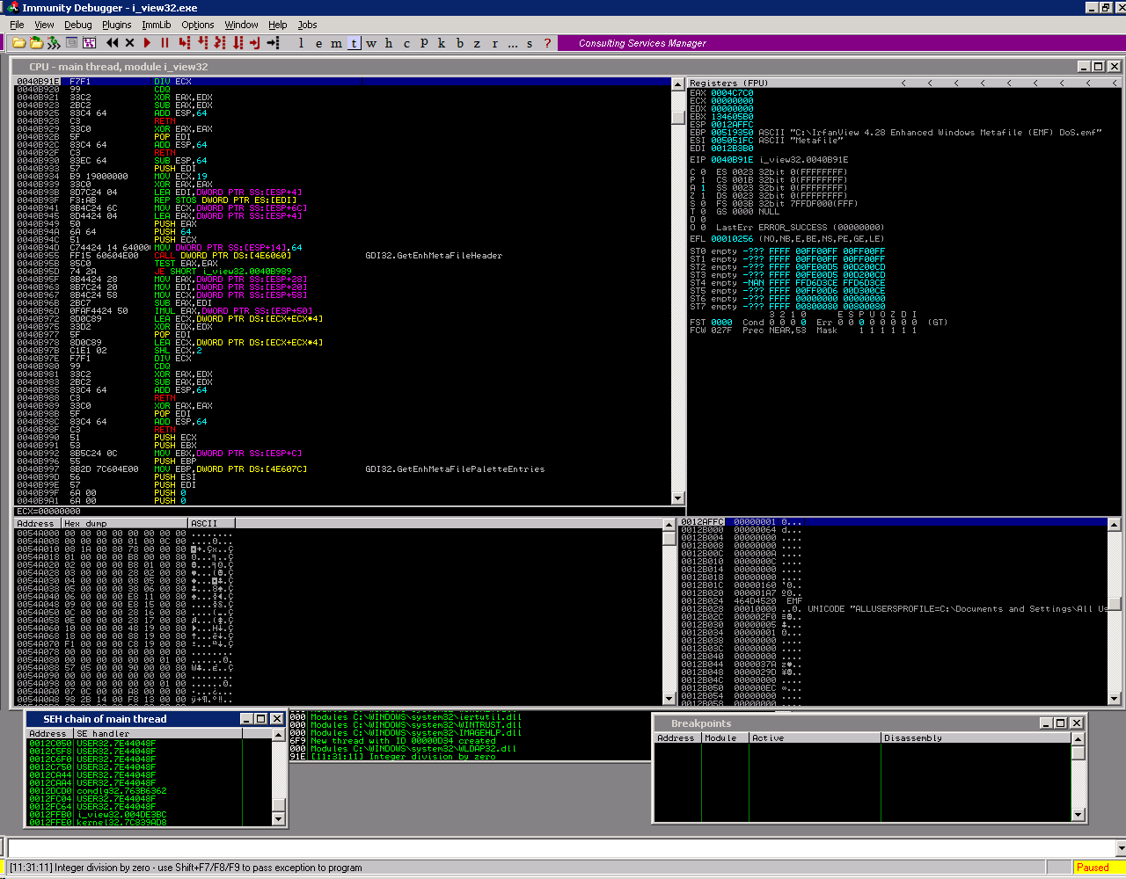Click the Step into toolbar icon

(x=184, y=43)
